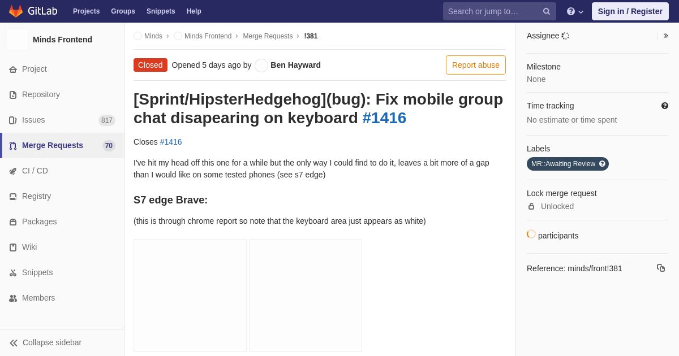Select Project in the sidebar
This screenshot has height=356, width=679.
point(35,69)
